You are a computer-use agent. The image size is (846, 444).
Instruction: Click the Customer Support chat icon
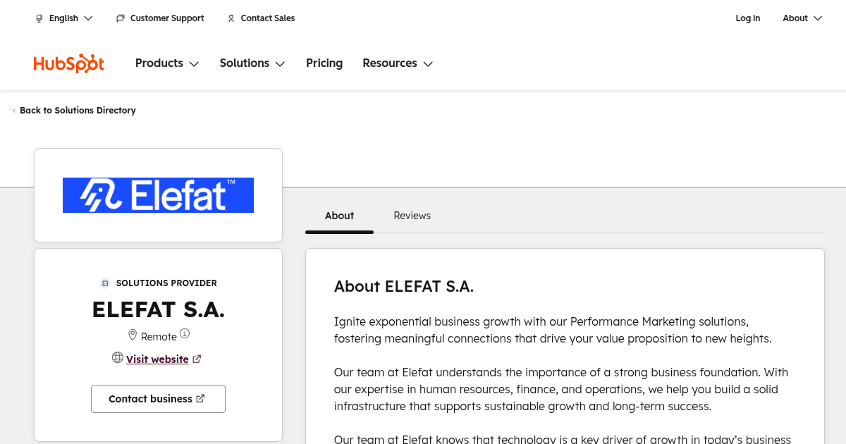tap(121, 18)
